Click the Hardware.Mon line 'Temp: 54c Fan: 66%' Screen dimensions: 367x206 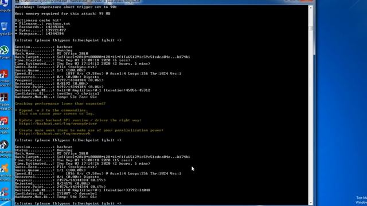coord(56,197)
